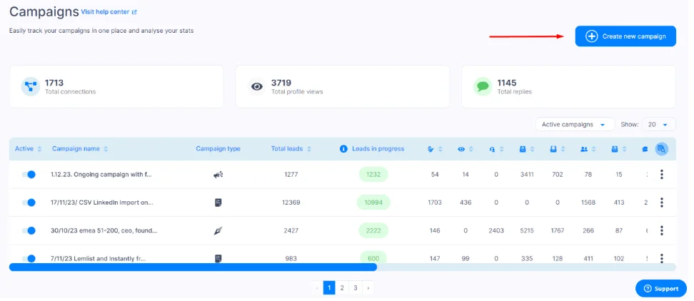Click the Total profile views eye icon
The height and width of the screenshot is (301, 694).
tap(257, 86)
